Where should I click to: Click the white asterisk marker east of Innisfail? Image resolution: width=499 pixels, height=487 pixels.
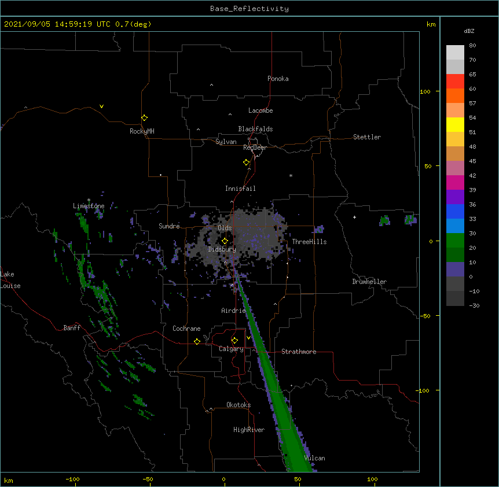pos(291,176)
